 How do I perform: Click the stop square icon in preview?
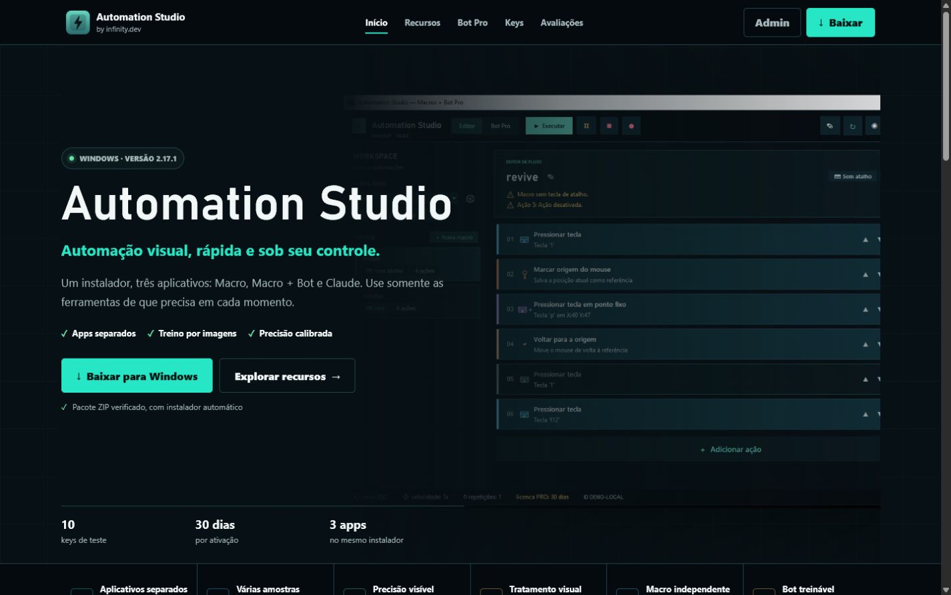(609, 126)
